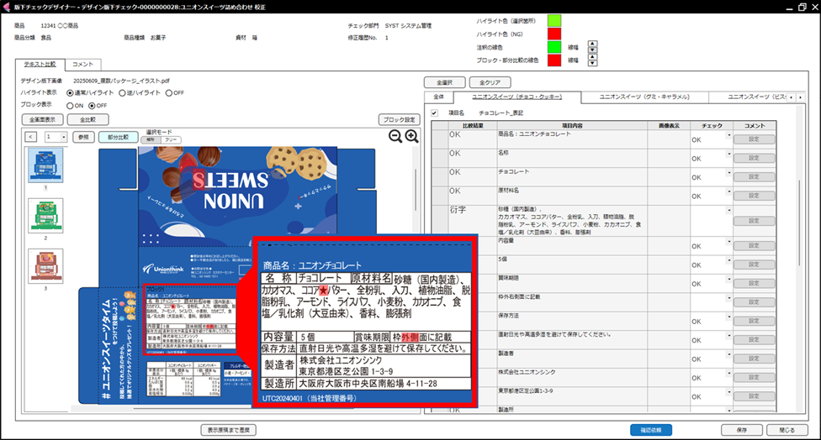The width and height of the screenshot is (821, 440).
Task: Open check dropdown for 製造者 row
Action: click(x=728, y=355)
